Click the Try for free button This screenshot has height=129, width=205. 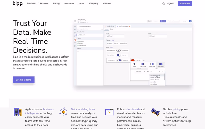(185, 4)
